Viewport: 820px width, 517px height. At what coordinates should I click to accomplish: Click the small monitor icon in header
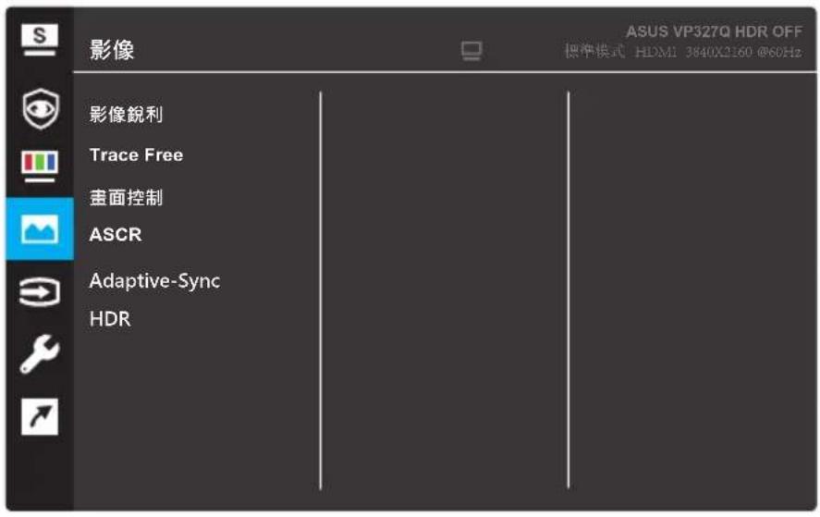click(x=471, y=51)
